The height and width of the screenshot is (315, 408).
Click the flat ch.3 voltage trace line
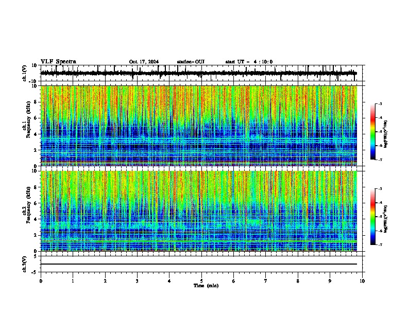[198, 264]
